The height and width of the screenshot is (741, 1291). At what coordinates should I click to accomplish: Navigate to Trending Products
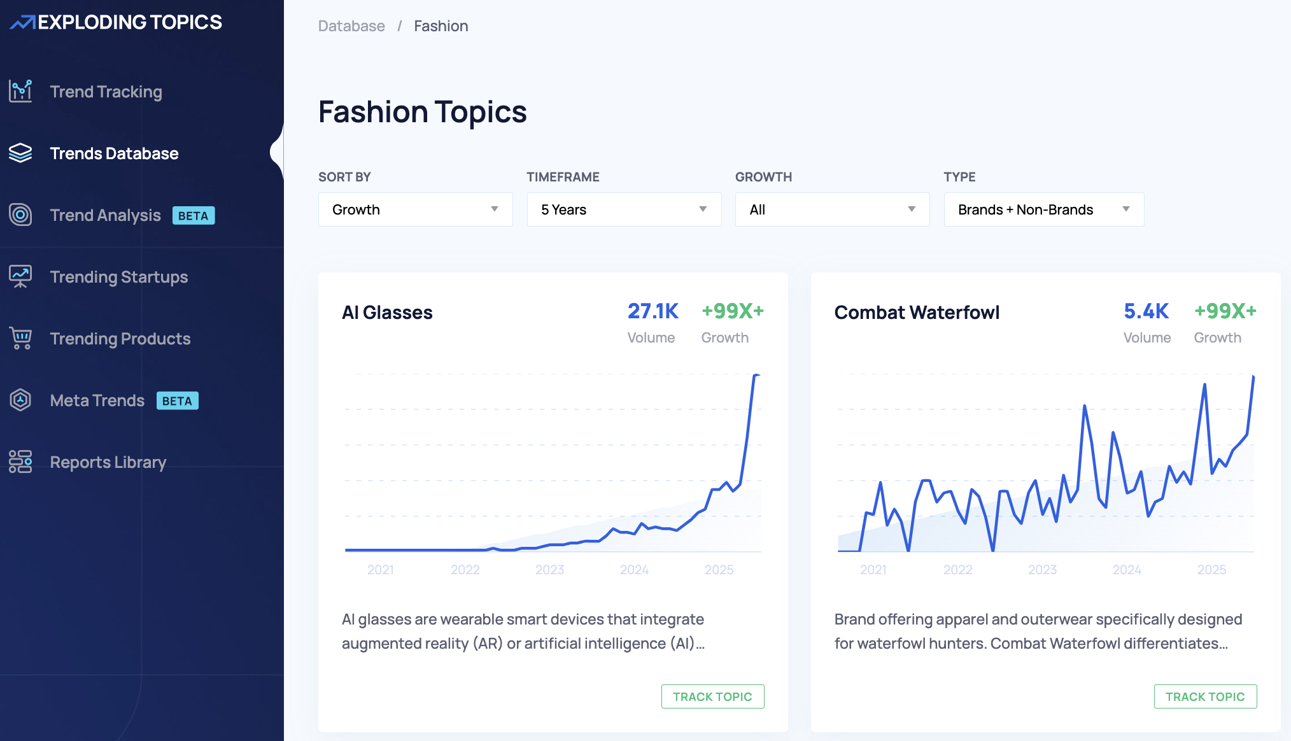coord(120,339)
